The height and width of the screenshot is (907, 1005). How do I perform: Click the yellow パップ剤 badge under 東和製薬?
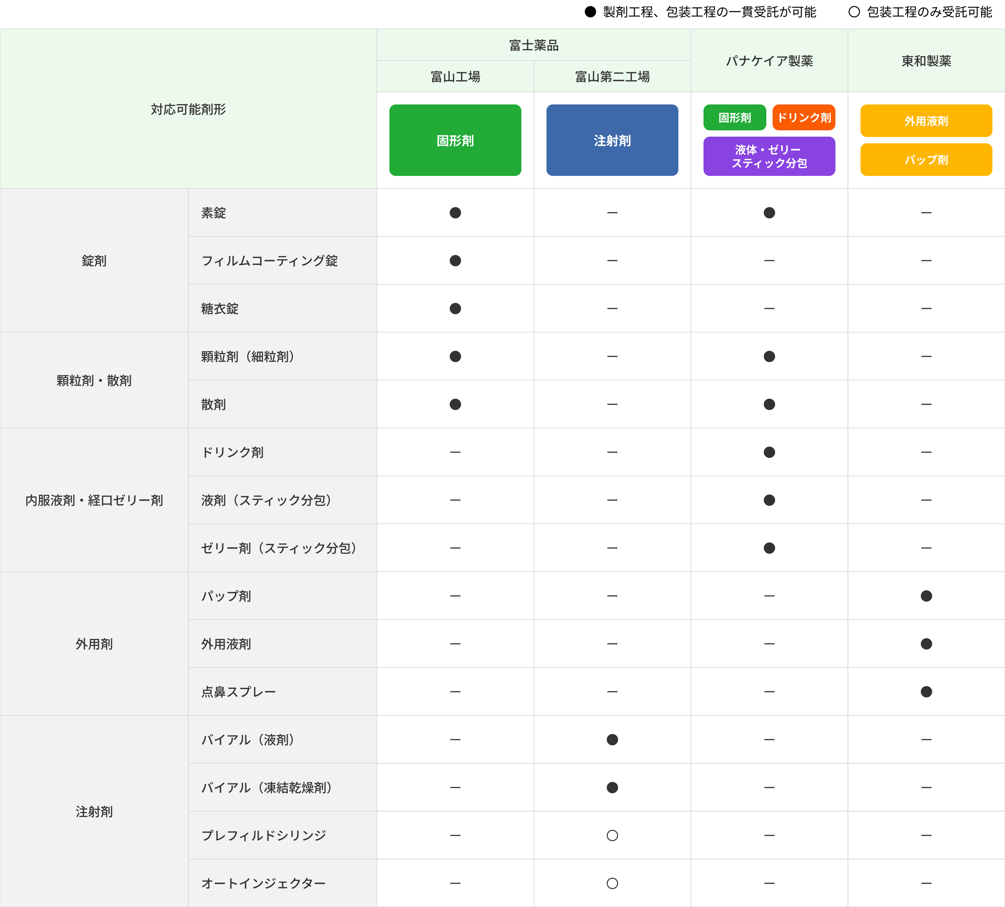point(926,159)
